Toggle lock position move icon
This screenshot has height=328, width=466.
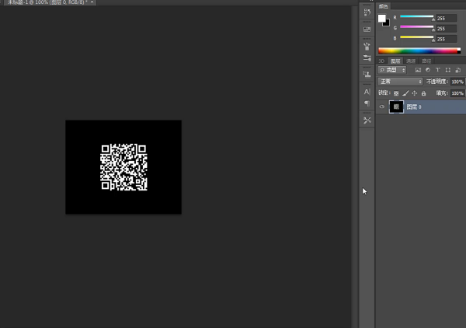click(415, 93)
